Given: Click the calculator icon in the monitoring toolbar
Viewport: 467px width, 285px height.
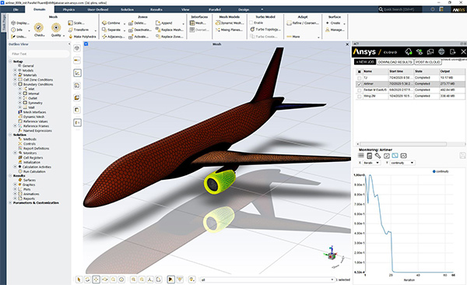Looking at the screenshot, I should 369,156.
